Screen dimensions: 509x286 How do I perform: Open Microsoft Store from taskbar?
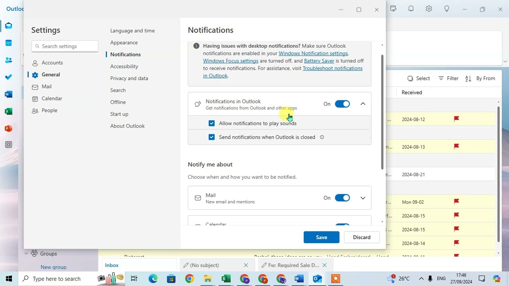[x=171, y=279]
